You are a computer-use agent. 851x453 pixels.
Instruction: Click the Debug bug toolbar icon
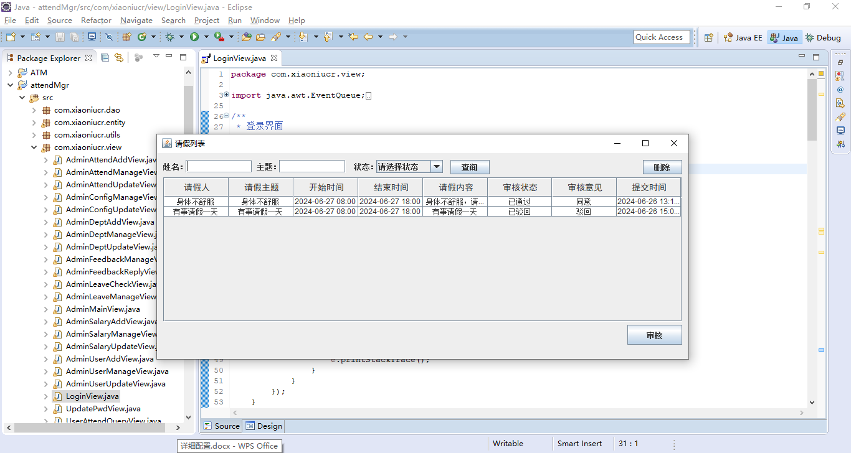click(169, 37)
